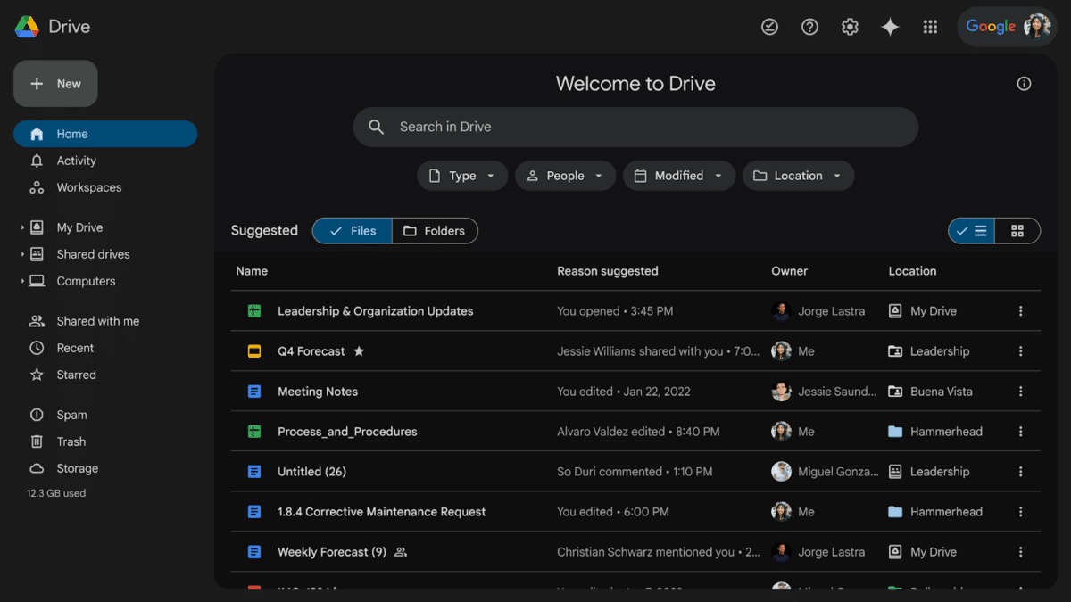Screen dimensions: 1071x602
Task: Open the info icon beside Welcome to Drive
Action: pos(1023,83)
